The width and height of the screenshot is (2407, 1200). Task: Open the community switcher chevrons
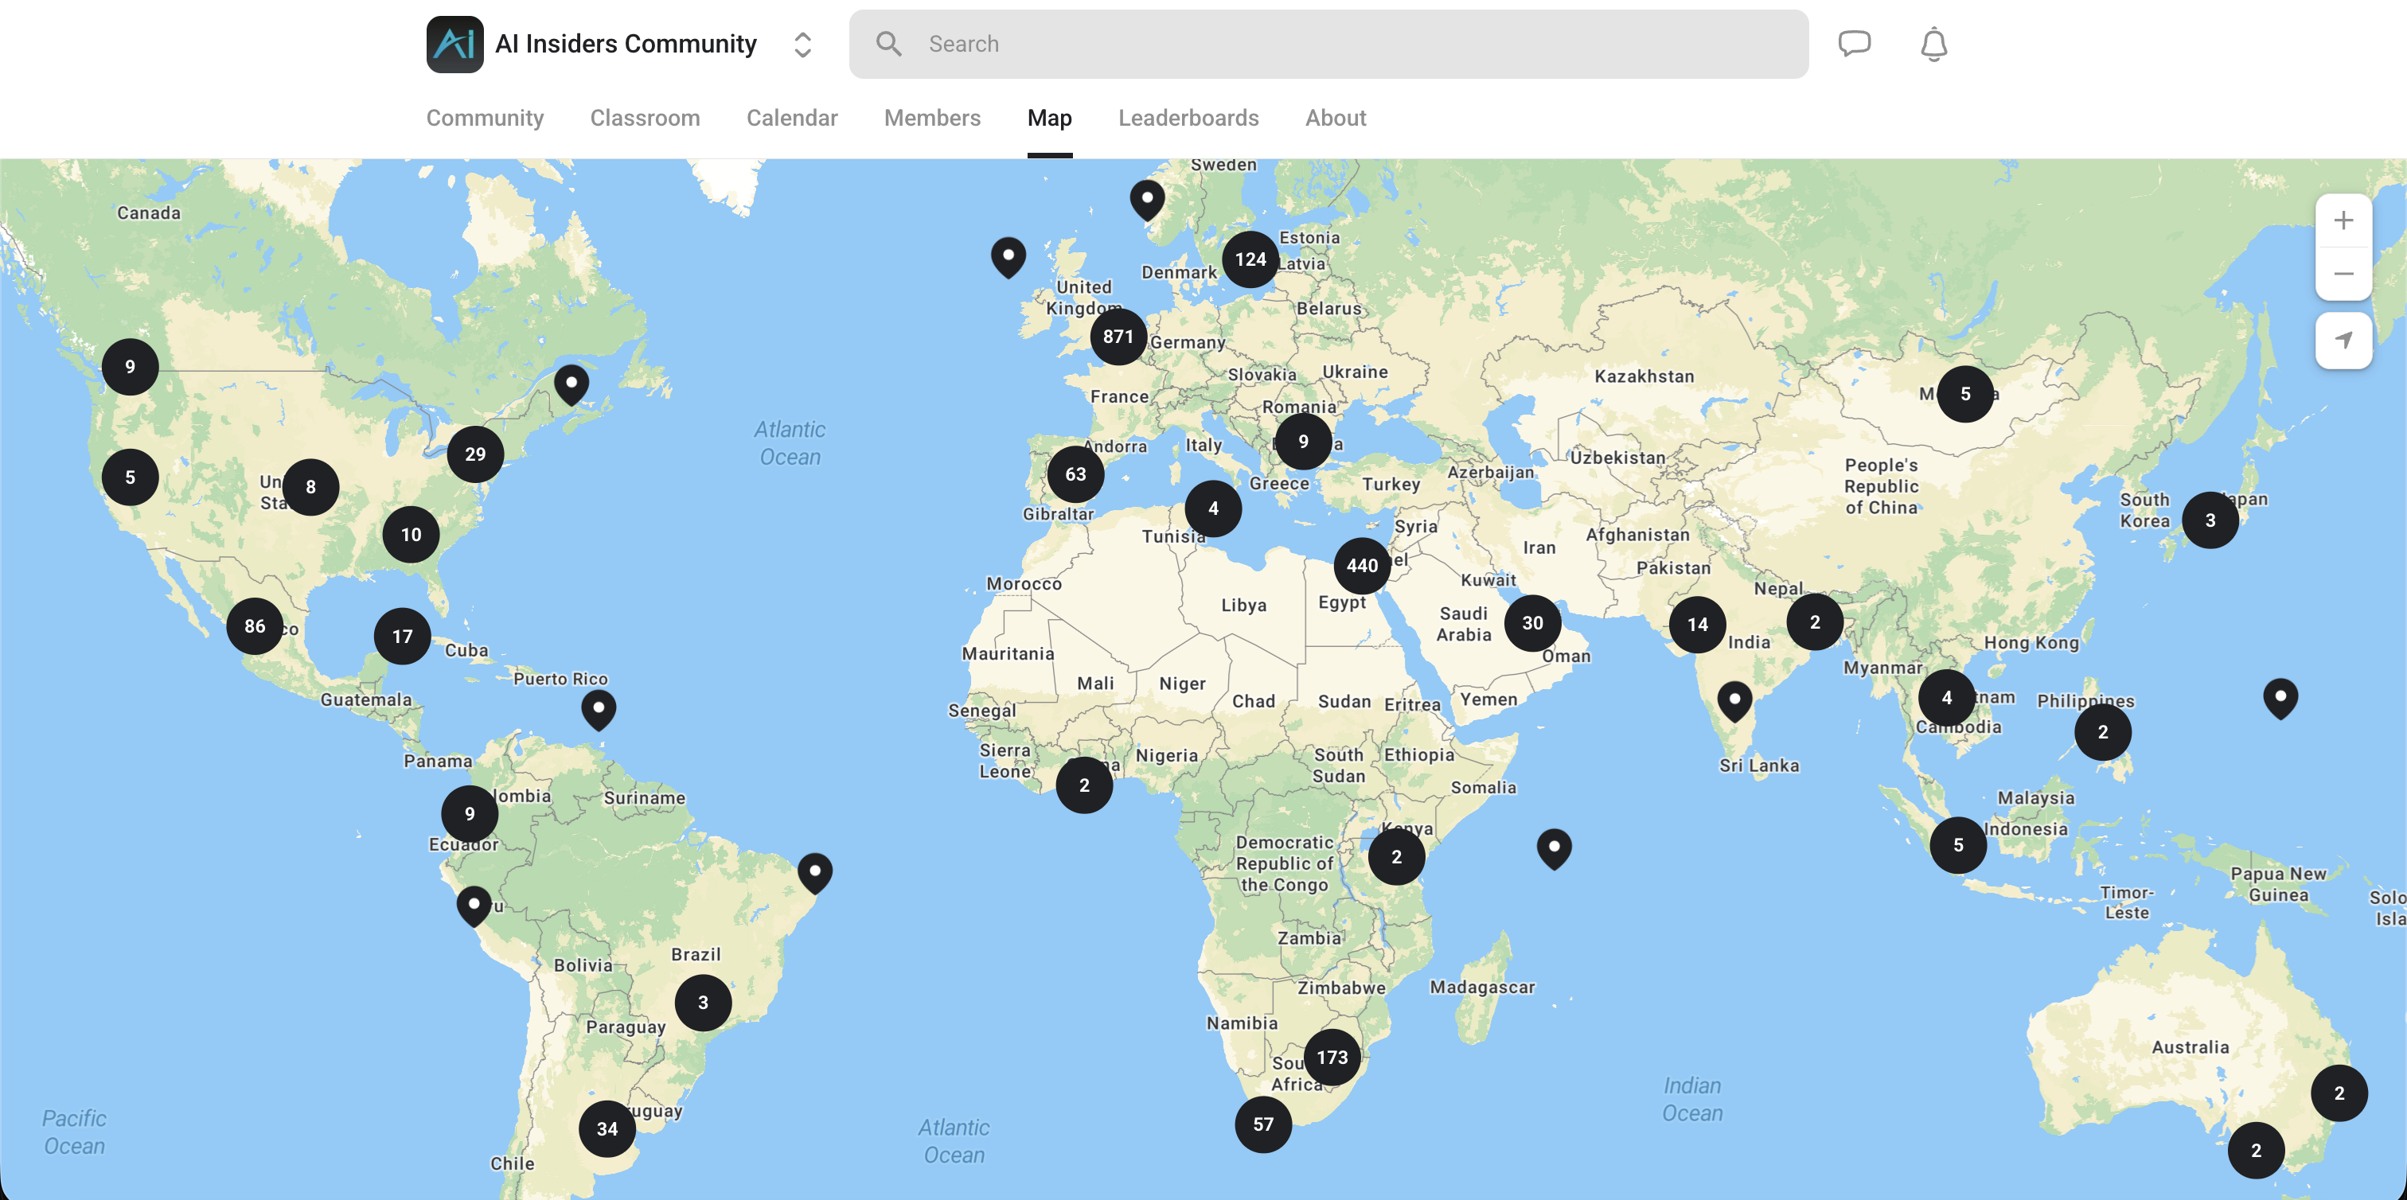[x=802, y=44]
